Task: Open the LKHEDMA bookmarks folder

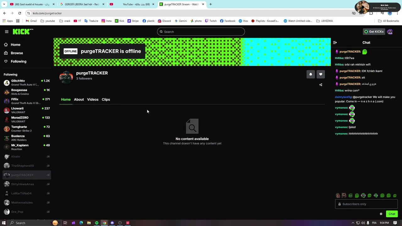Action: click(x=324, y=21)
